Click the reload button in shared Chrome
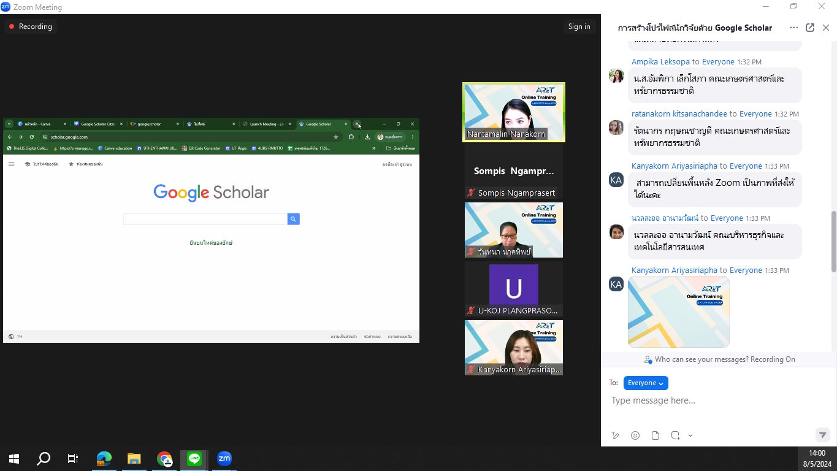The image size is (837, 471). click(32, 137)
